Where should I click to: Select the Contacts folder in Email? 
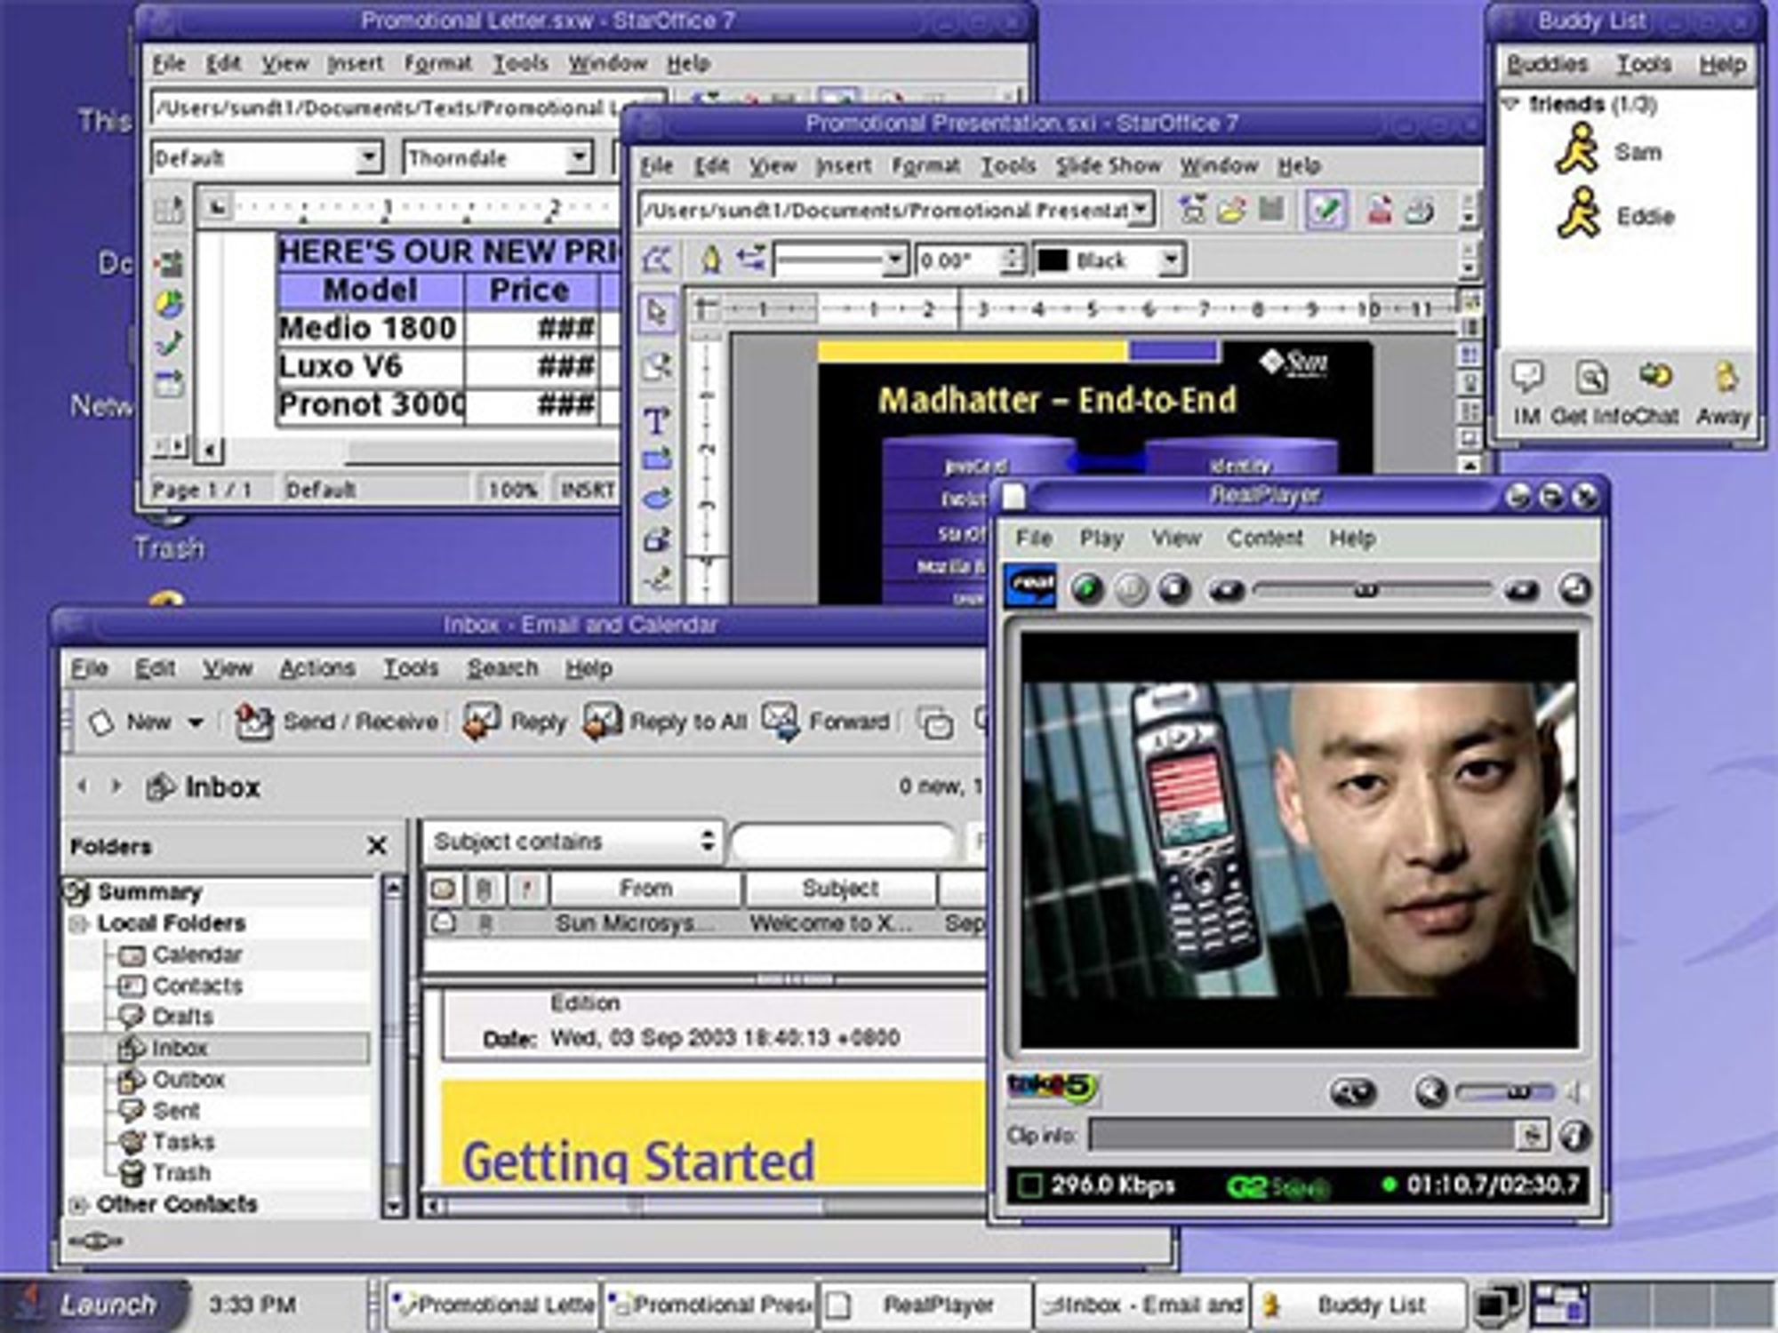tap(180, 986)
